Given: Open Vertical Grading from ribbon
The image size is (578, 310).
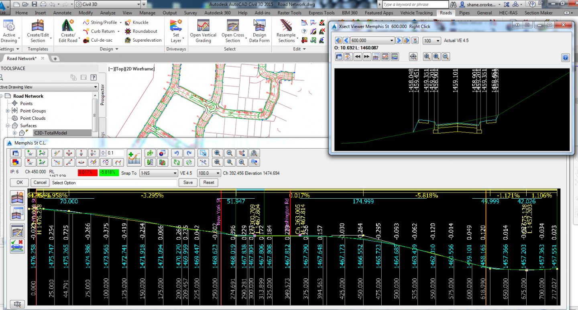Looking at the screenshot, I should (203, 31).
